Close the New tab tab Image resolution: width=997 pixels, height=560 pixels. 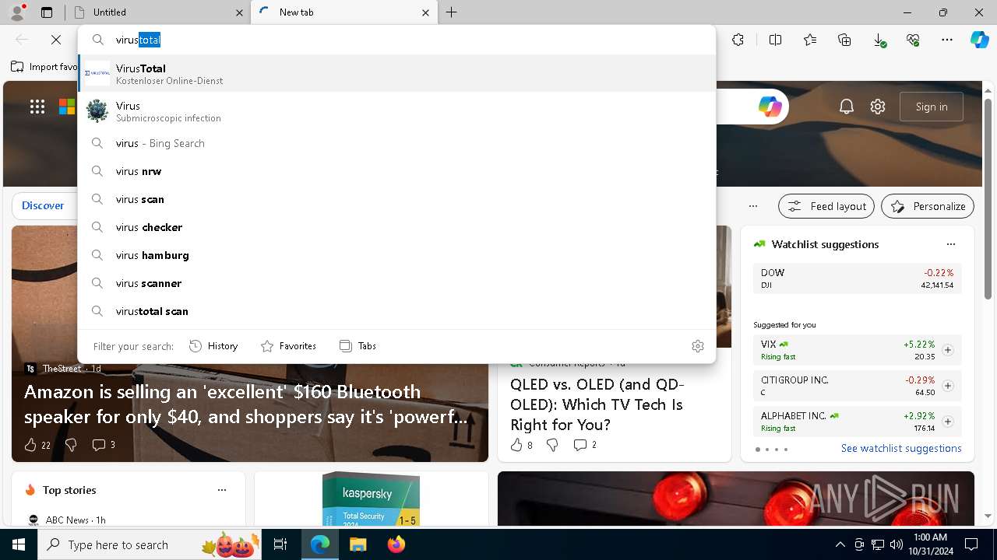click(425, 12)
